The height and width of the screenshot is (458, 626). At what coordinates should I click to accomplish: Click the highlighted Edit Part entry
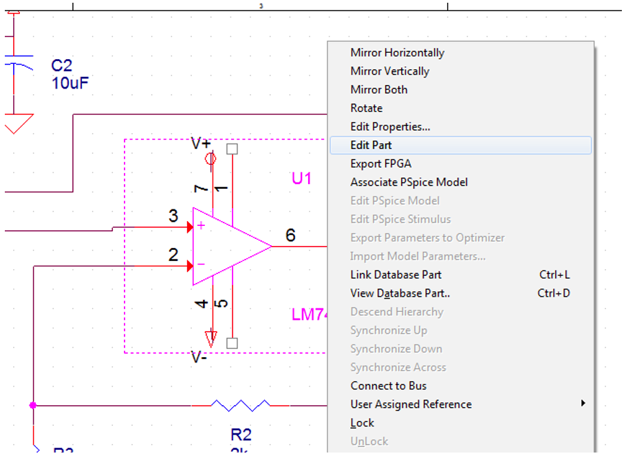click(371, 146)
